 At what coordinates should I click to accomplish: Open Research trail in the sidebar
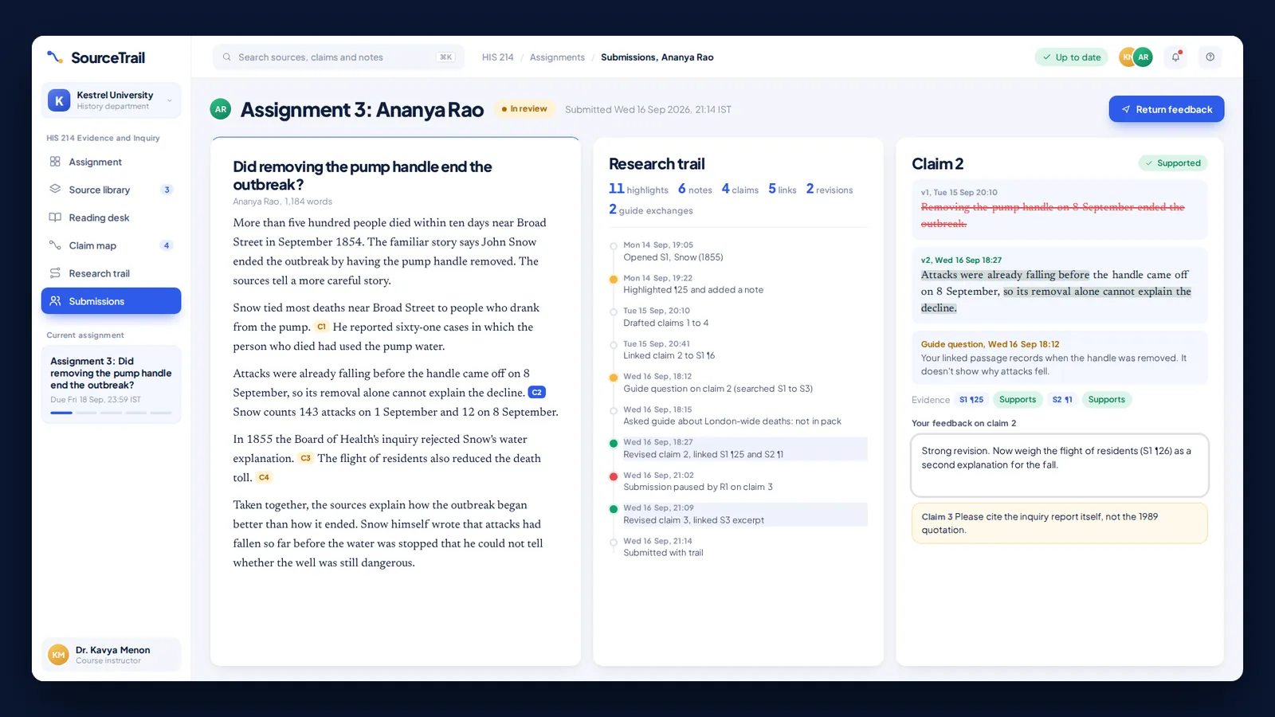[x=111, y=273]
